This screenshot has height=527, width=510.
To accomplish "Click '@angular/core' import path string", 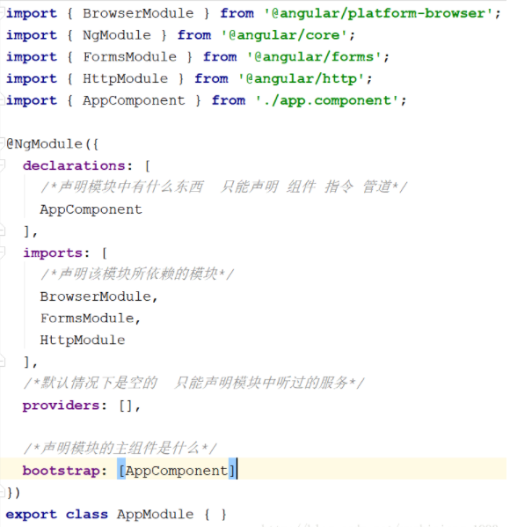I will [283, 35].
